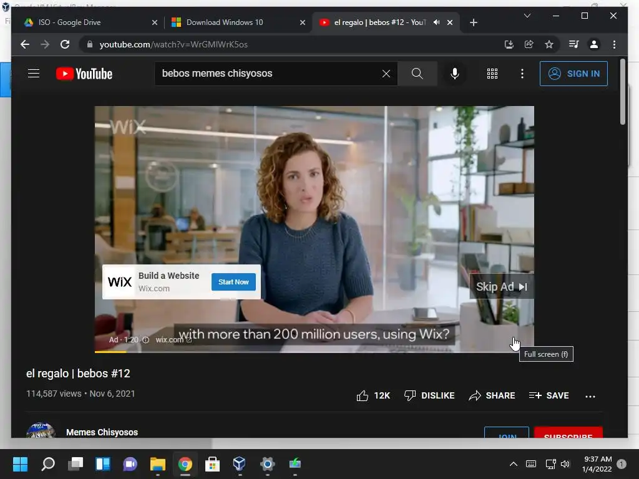Viewport: 639px width, 479px height.
Task: Clear the search text with X icon
Action: (x=386, y=74)
